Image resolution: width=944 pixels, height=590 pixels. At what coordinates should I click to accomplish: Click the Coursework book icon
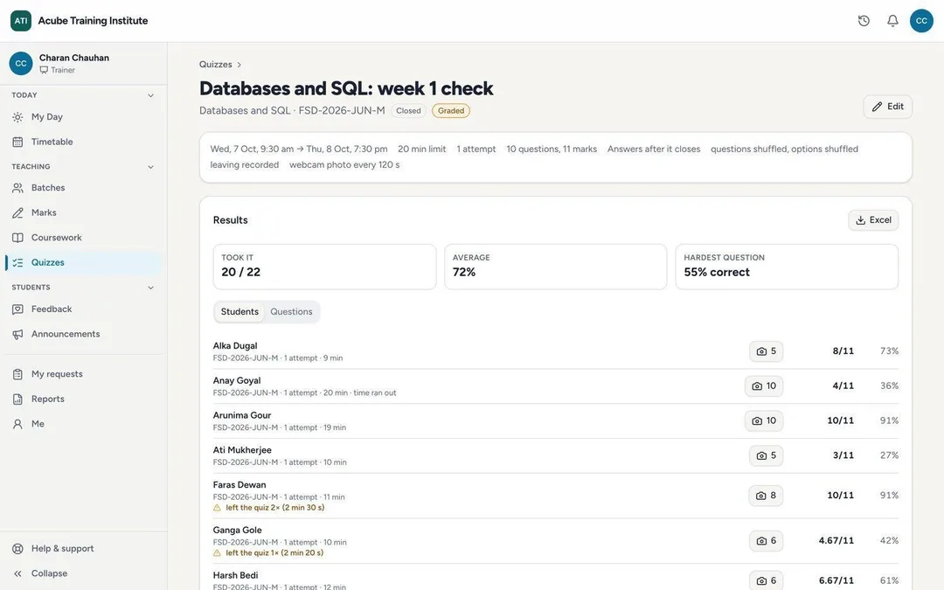[18, 238]
